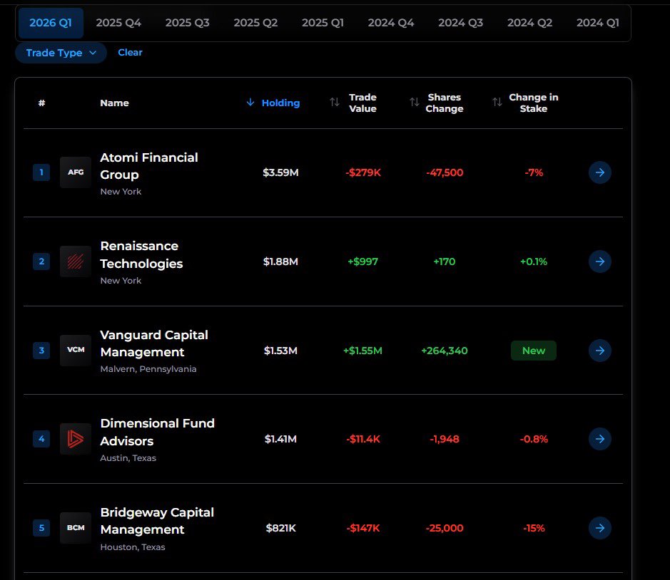670x580 pixels.
Task: Open Bridgeway Capital Management arrow button
Action: coord(599,528)
